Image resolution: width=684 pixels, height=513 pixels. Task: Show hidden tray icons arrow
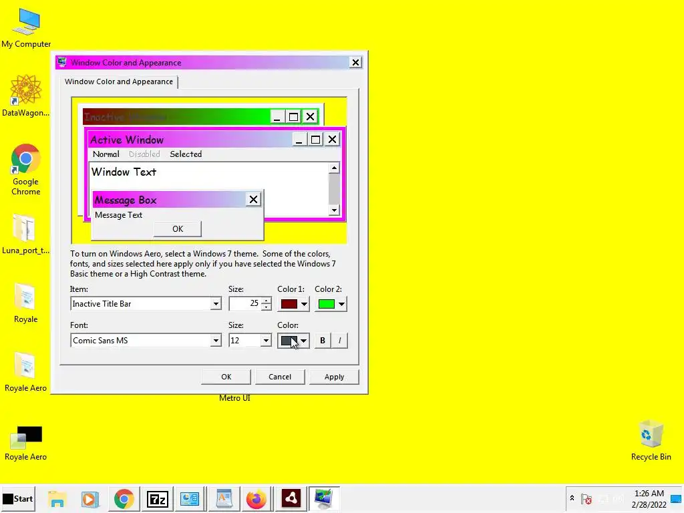coord(572,498)
